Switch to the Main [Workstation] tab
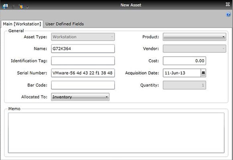This screenshot has height=160, width=233. 22,24
